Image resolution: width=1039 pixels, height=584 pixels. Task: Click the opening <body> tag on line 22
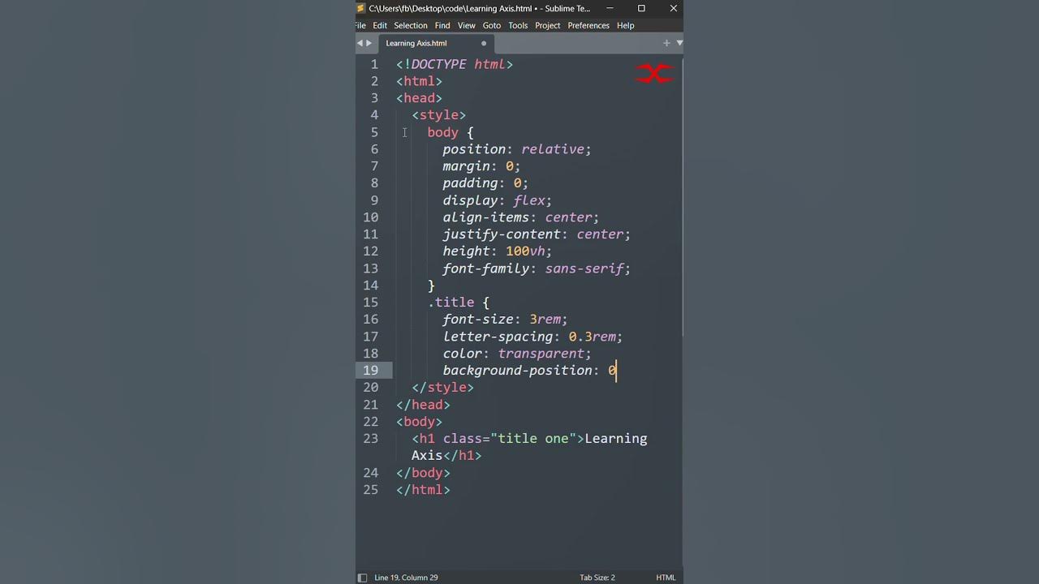pyautogui.click(x=419, y=422)
